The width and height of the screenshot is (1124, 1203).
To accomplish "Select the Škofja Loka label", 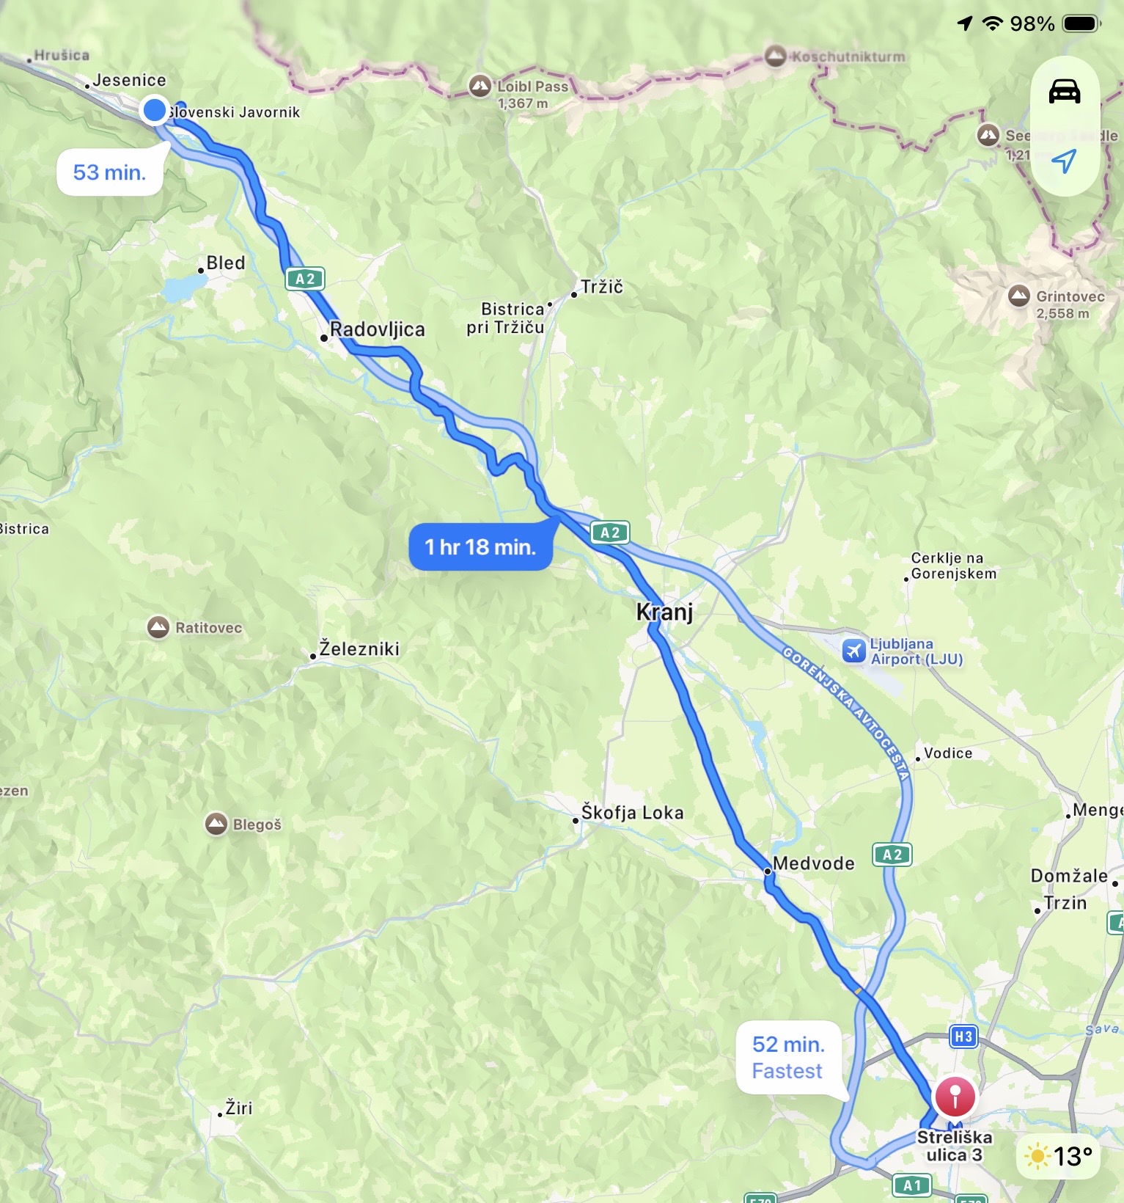I will tap(633, 813).
